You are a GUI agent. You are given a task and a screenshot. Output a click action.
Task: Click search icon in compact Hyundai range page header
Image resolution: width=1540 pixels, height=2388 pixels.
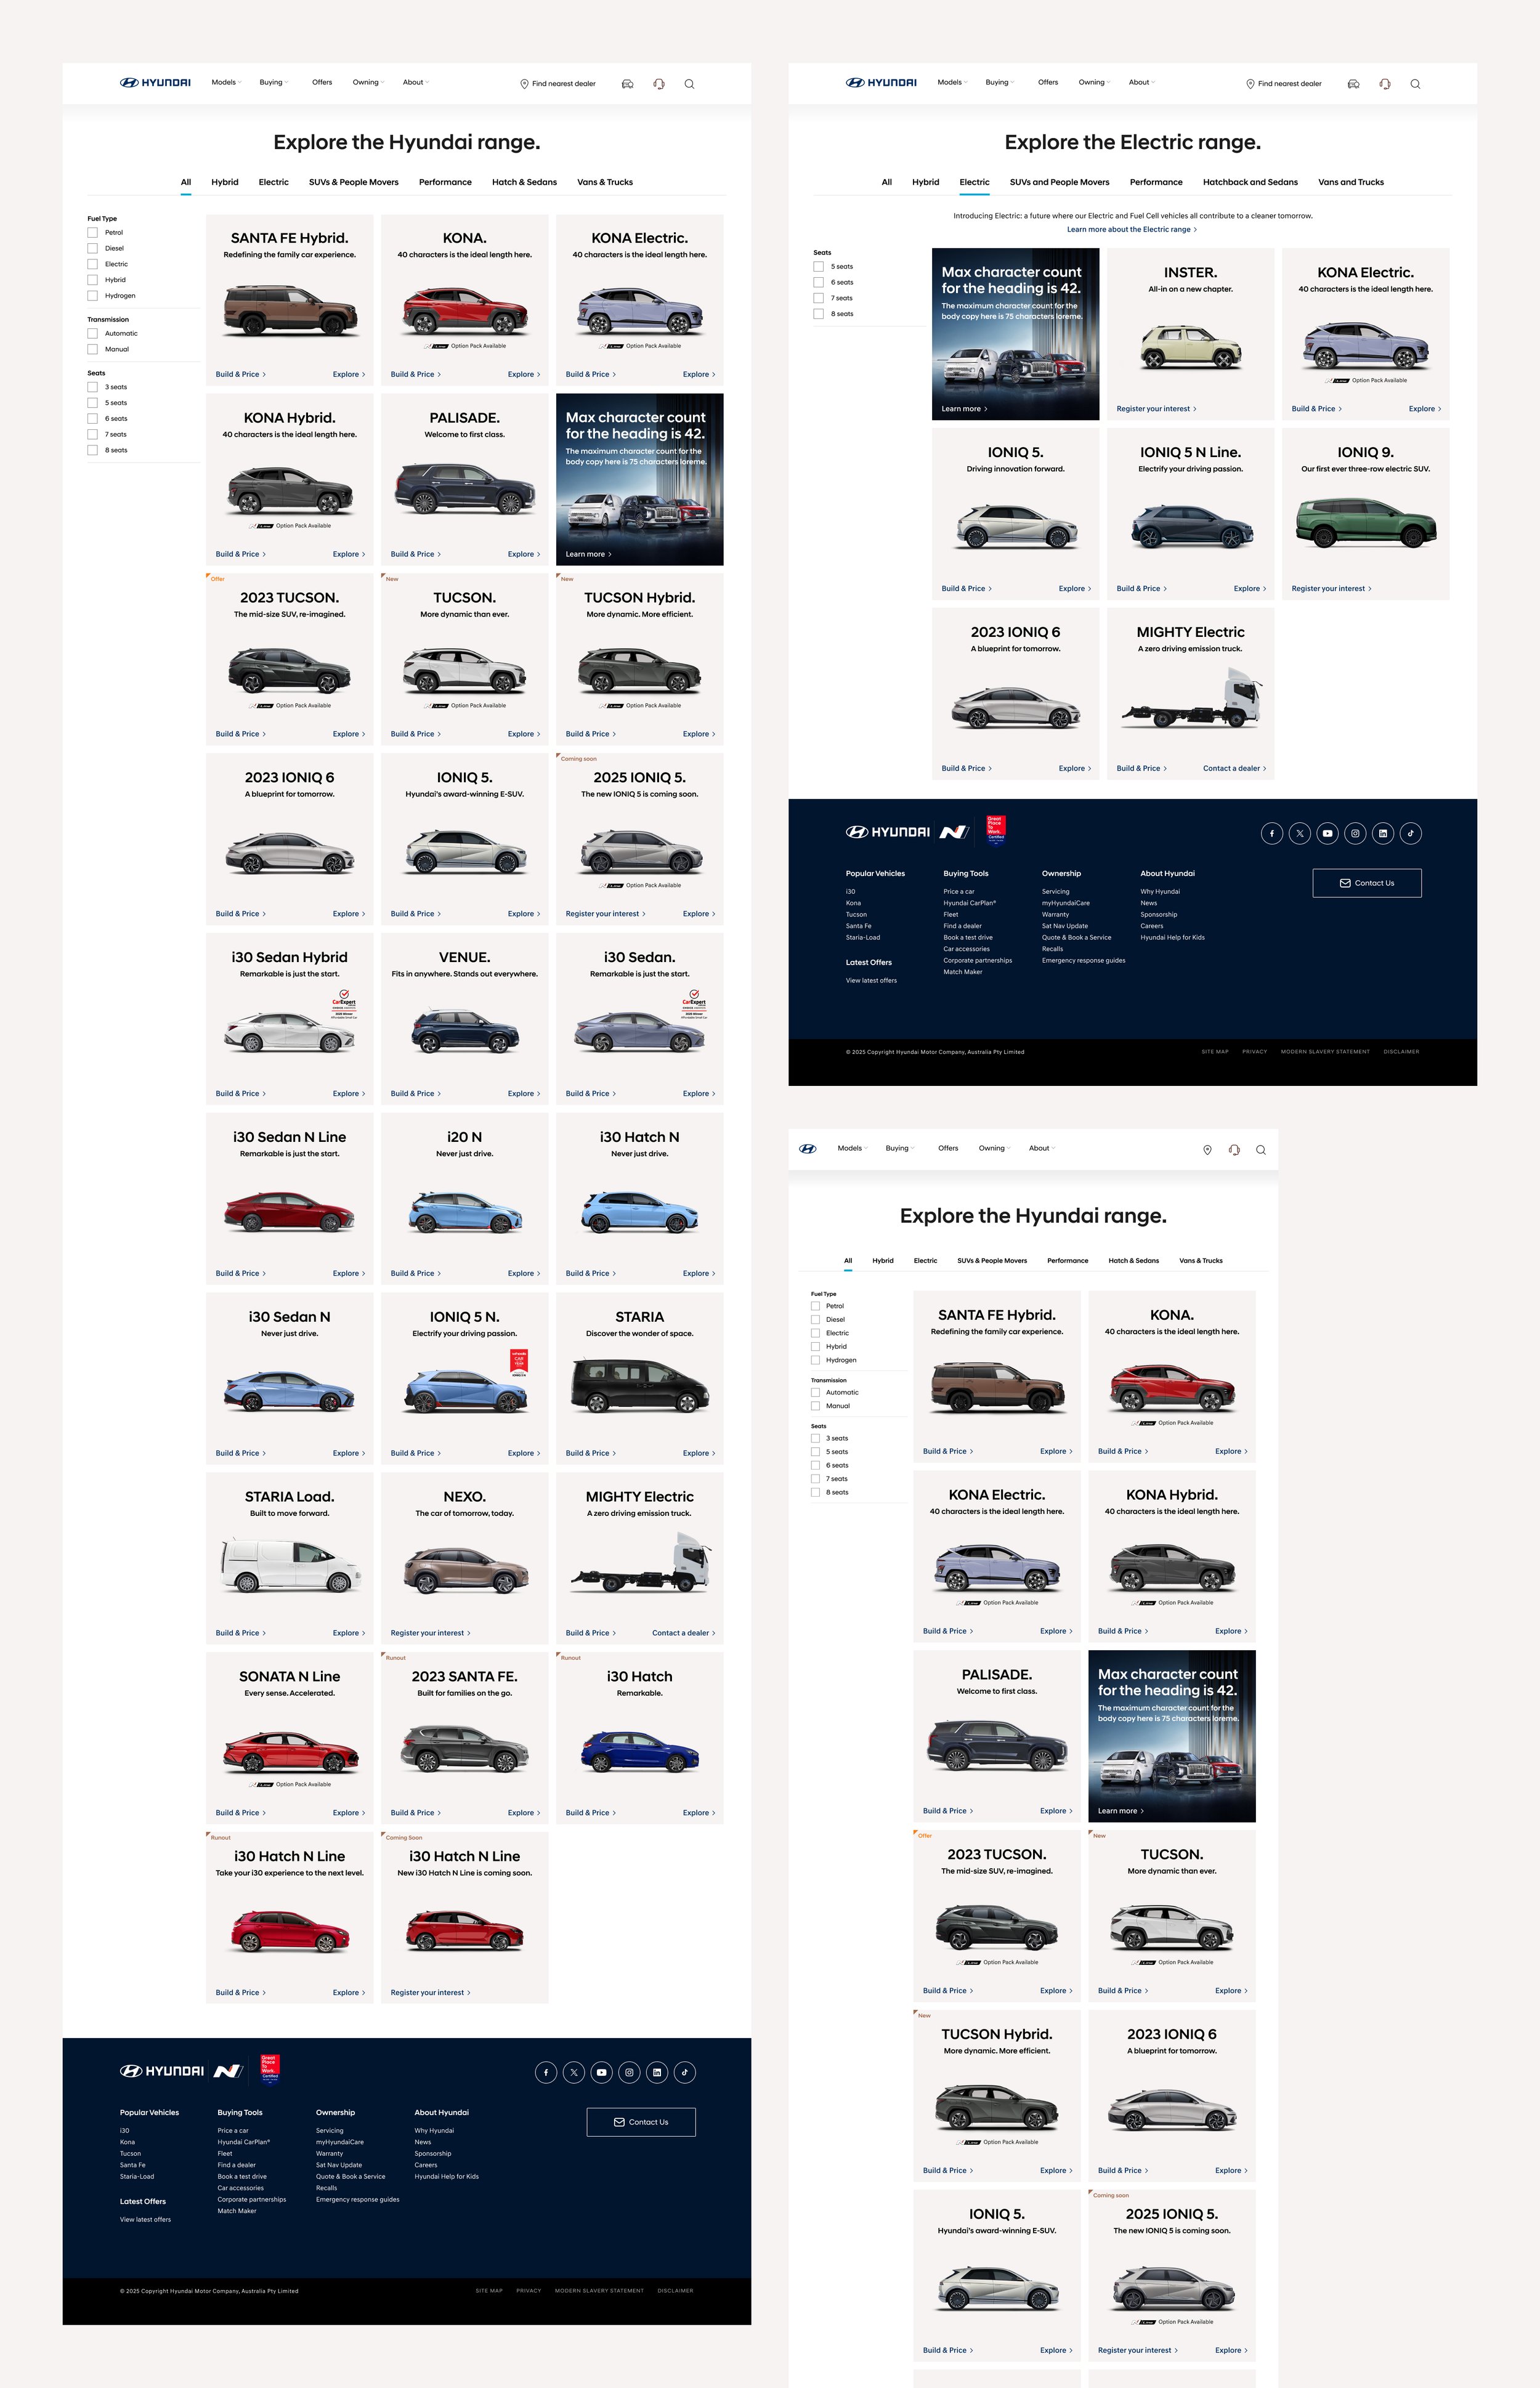coord(1261,1149)
